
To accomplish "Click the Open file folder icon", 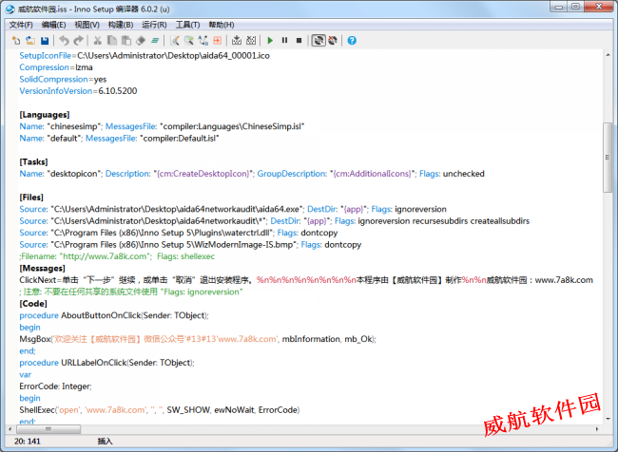I will coord(30,41).
